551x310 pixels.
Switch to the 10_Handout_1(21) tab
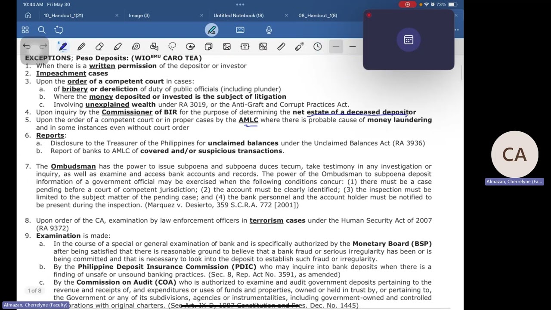(63, 15)
